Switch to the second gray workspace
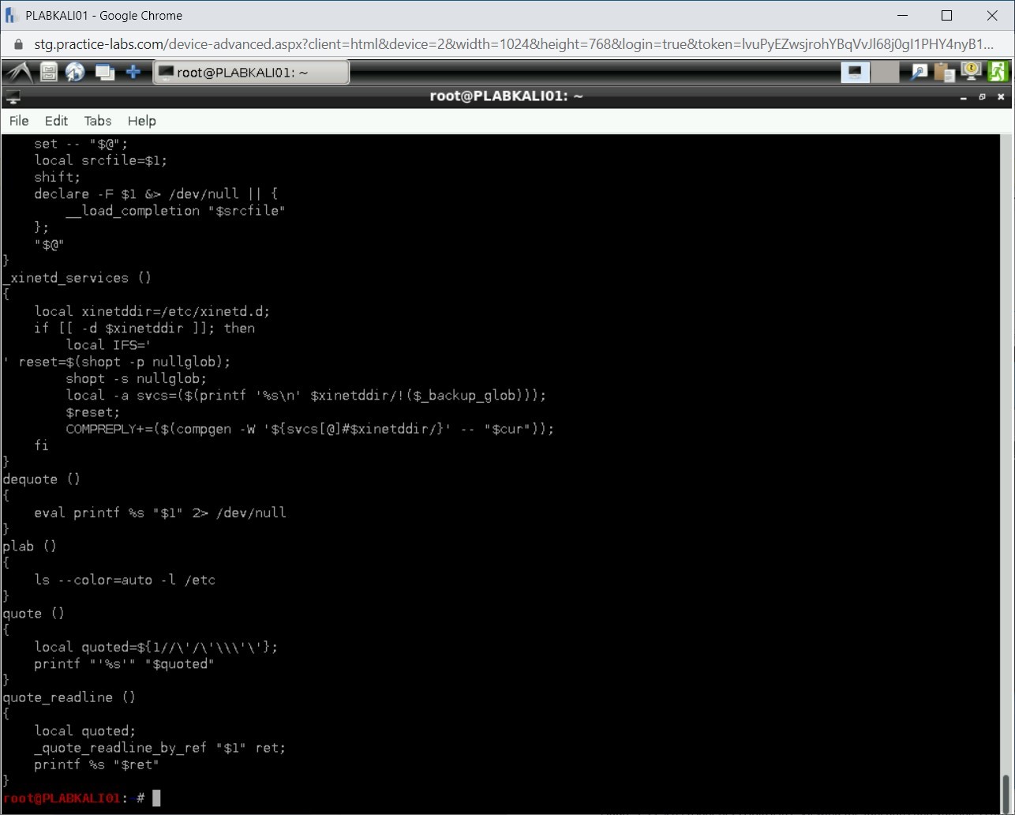Viewport: 1015px width, 815px height. tap(885, 72)
